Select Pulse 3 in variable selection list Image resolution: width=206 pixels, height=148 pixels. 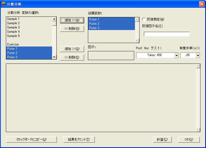pyautogui.click(x=29, y=57)
